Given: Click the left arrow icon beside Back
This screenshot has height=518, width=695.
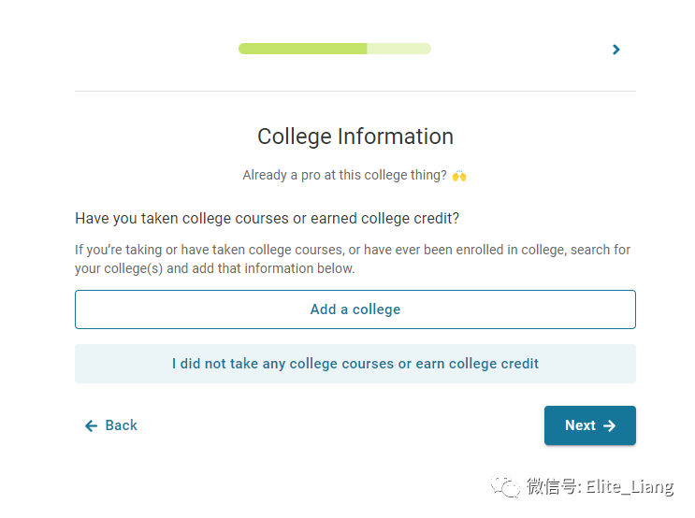Looking at the screenshot, I should pos(92,425).
